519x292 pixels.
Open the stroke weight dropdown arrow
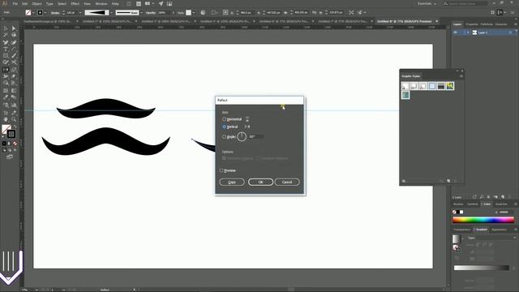click(x=80, y=13)
